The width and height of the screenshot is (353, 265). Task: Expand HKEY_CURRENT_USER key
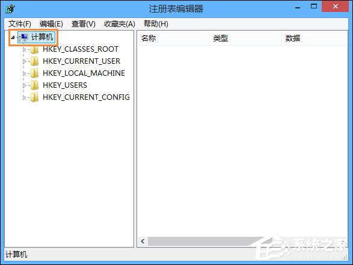tap(24, 61)
